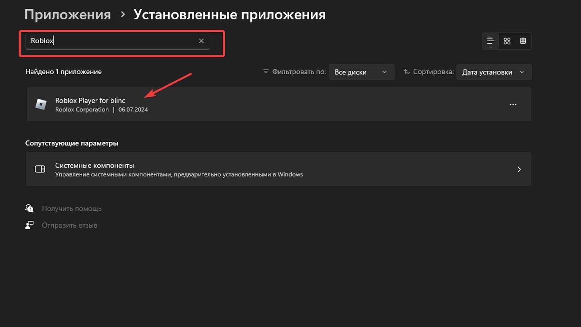Click the feedback person icon
The height and width of the screenshot is (327, 581).
coord(29,225)
